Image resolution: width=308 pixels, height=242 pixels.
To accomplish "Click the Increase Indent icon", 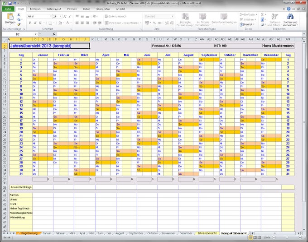I will pos(100,23).
